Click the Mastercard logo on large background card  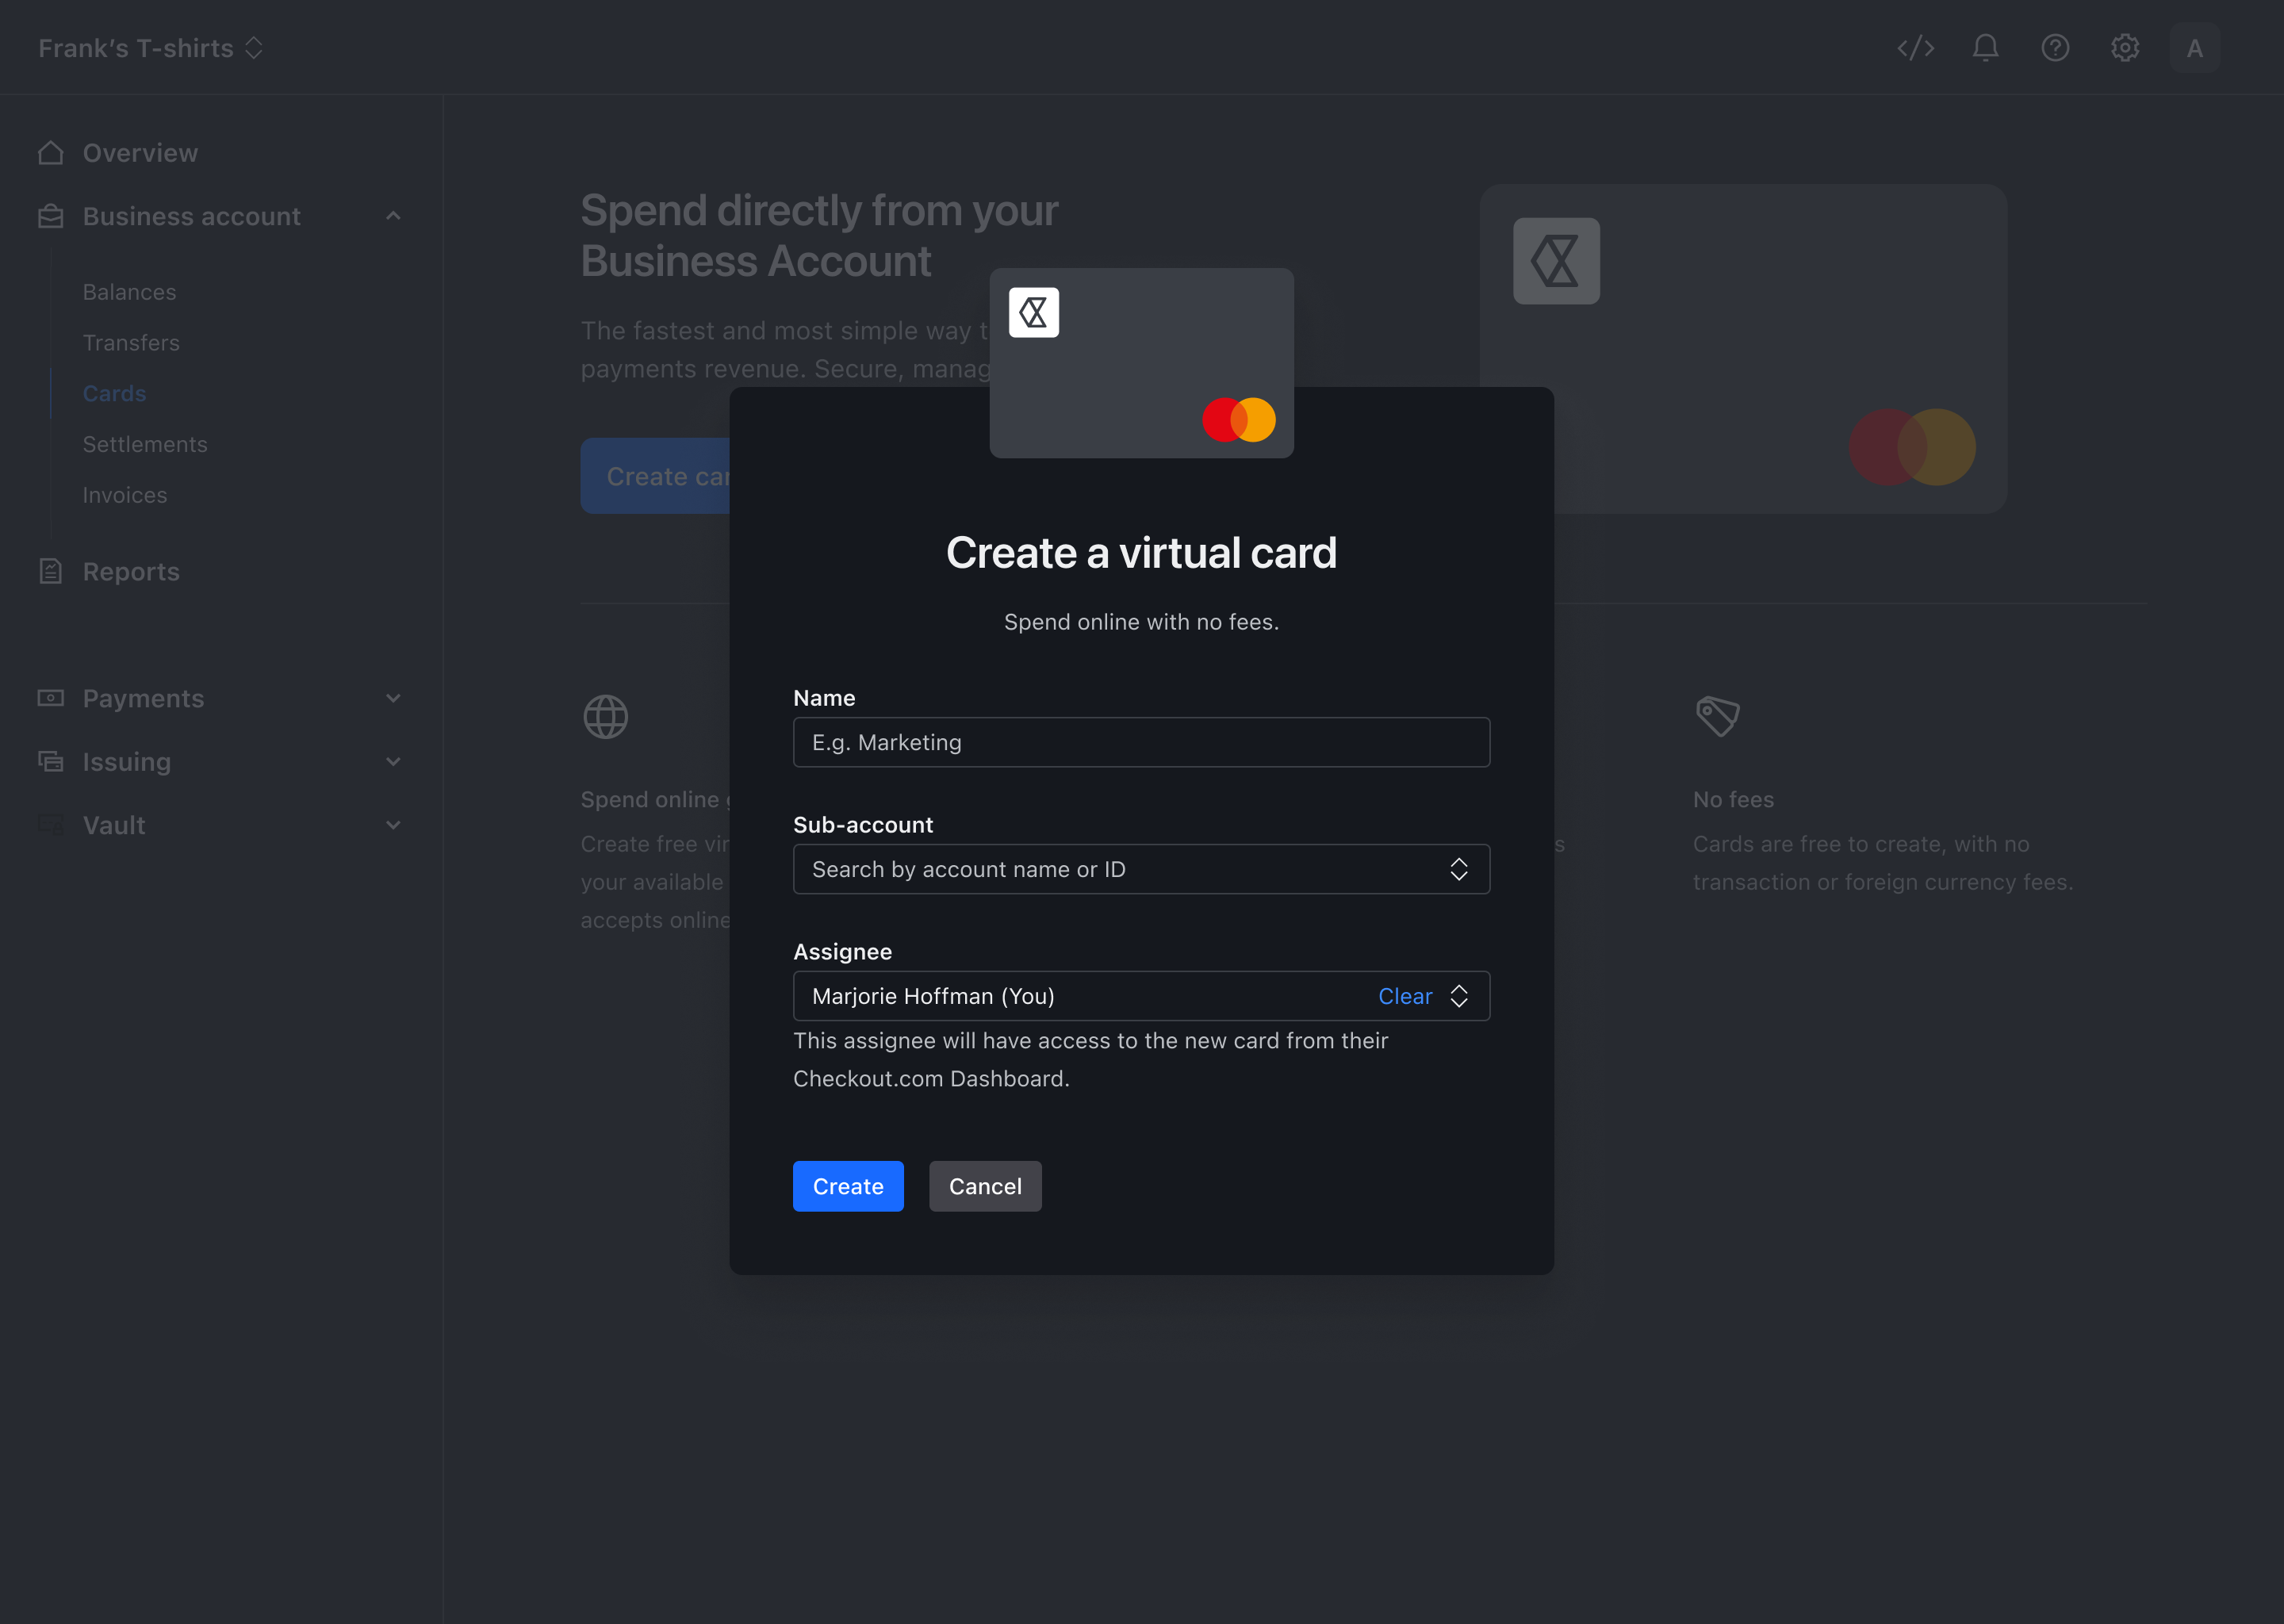[x=1912, y=447]
